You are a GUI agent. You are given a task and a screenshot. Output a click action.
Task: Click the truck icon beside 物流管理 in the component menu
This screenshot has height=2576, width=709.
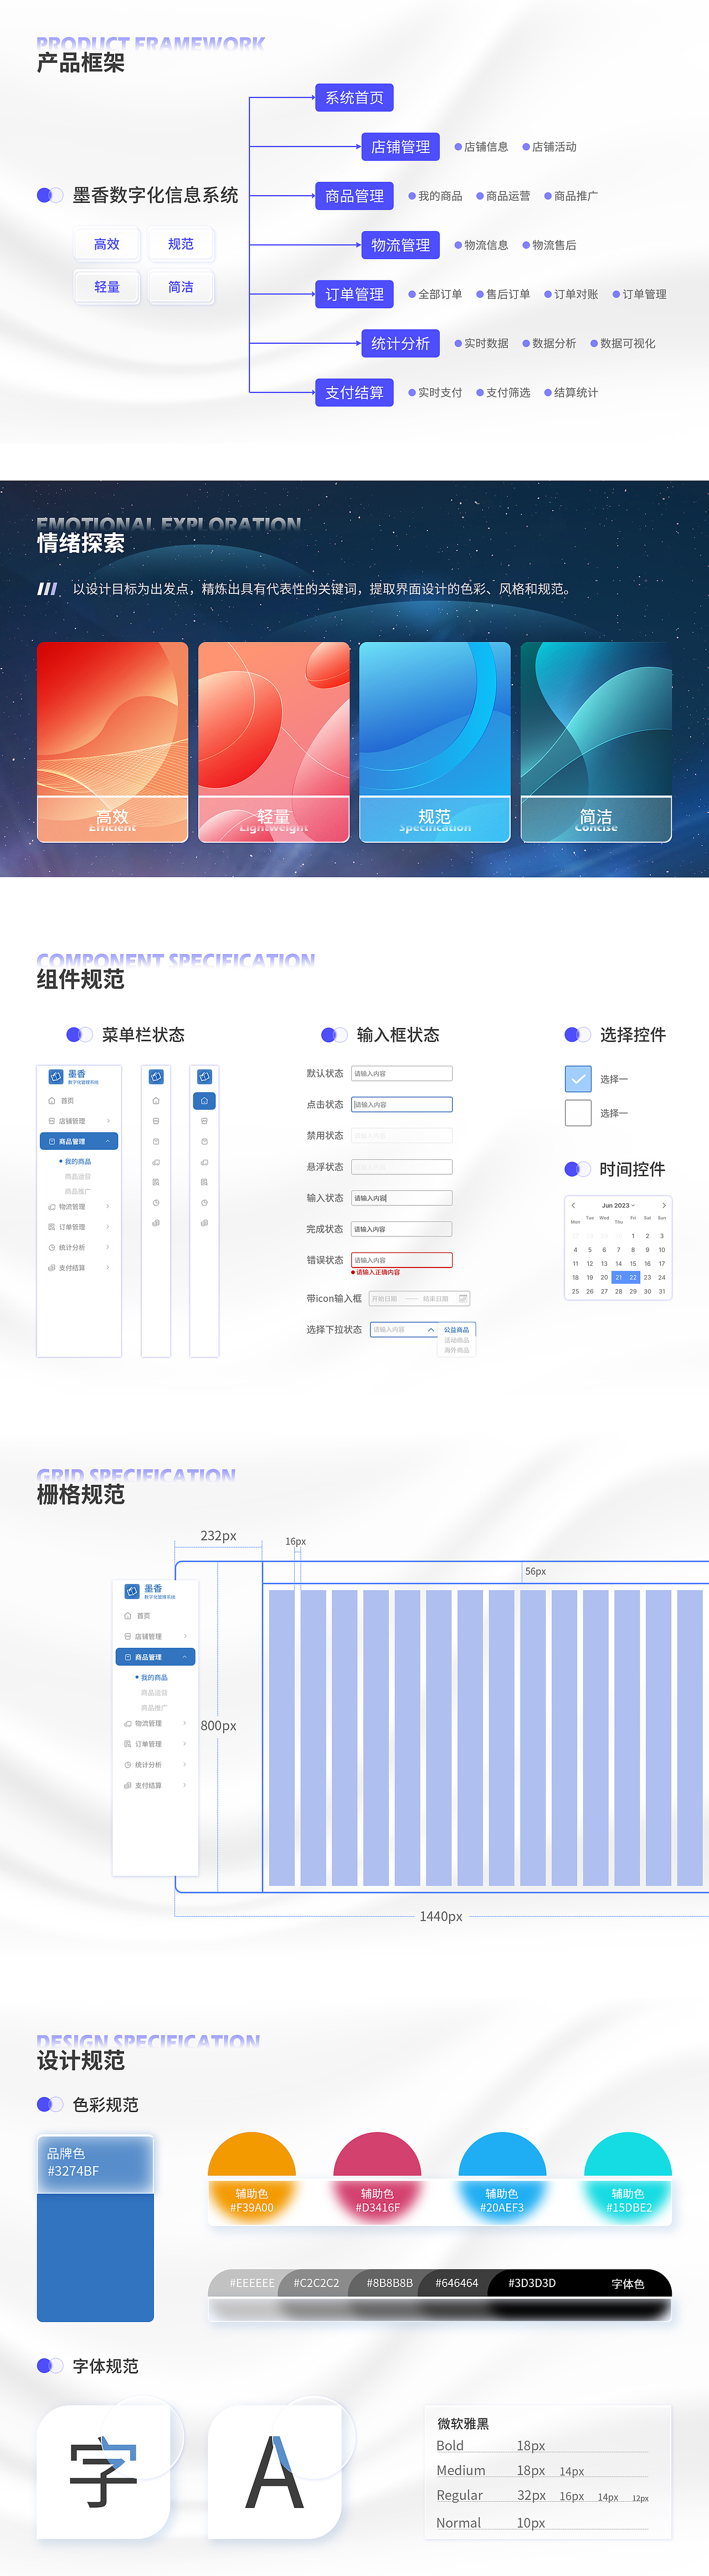click(x=52, y=1206)
